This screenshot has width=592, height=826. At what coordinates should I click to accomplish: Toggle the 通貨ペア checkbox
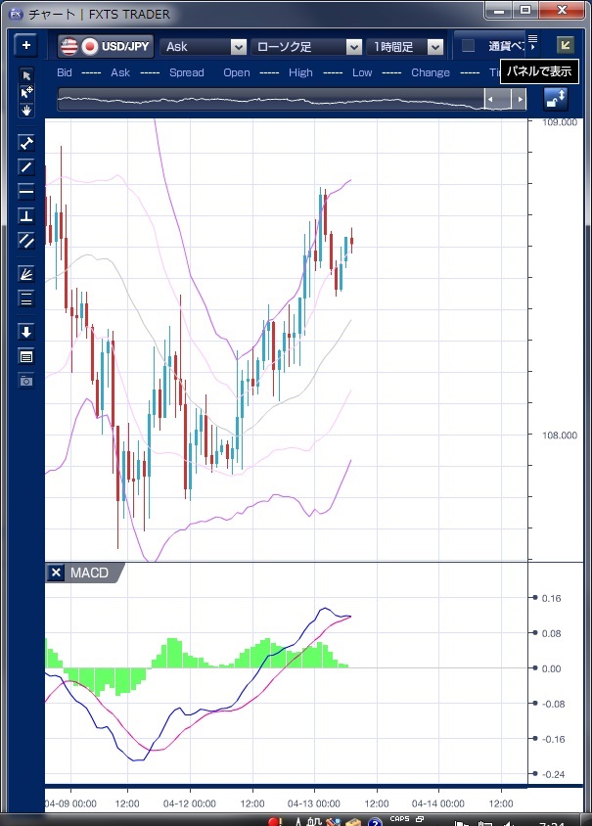469,46
